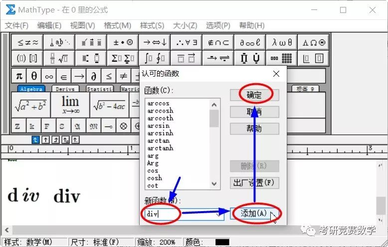Click 添加(A) to add new function
This screenshot has height=247, width=388.
point(254,214)
